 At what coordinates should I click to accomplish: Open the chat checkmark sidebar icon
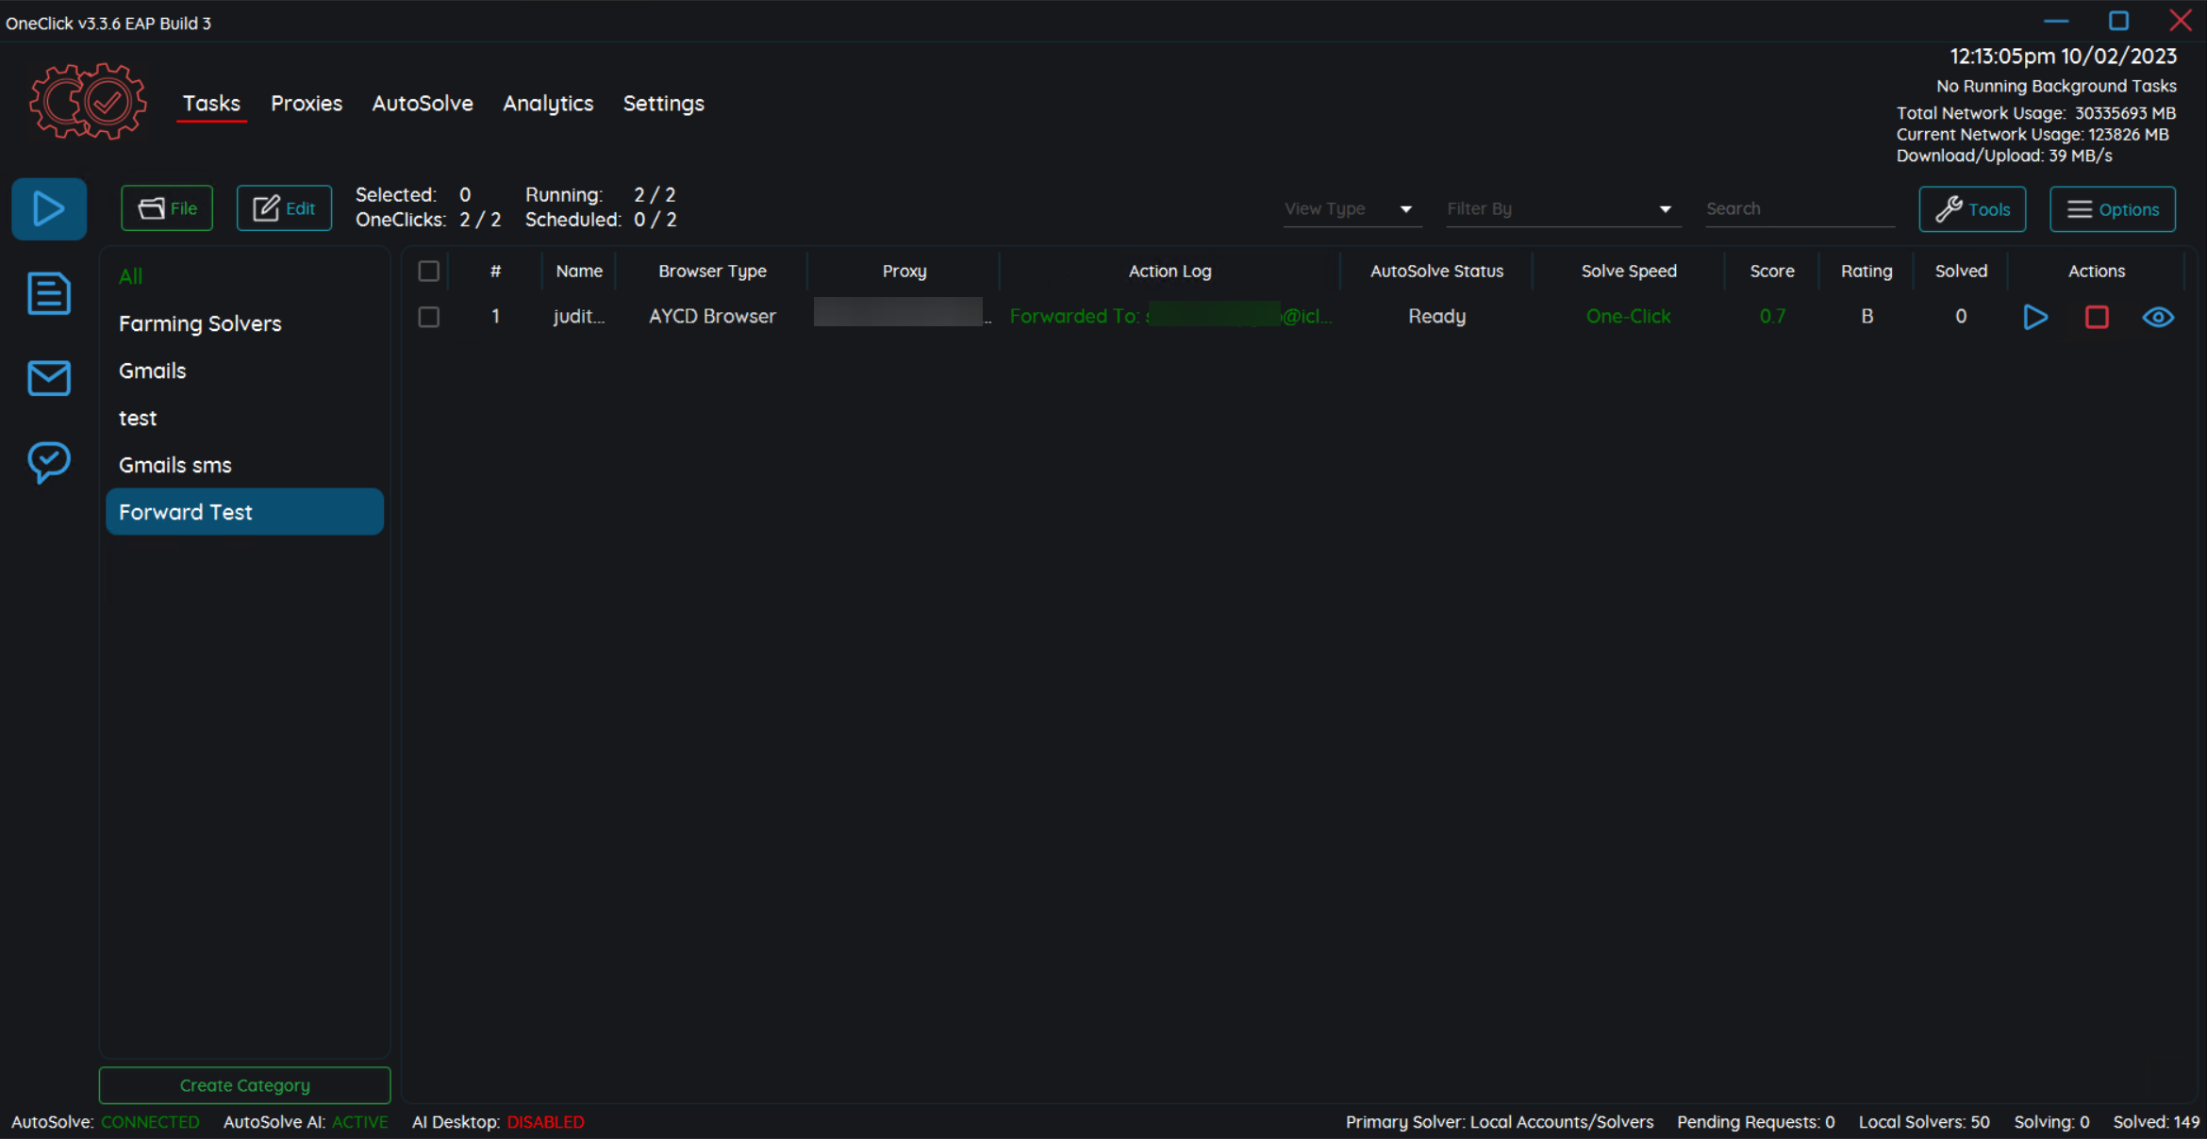tap(49, 462)
